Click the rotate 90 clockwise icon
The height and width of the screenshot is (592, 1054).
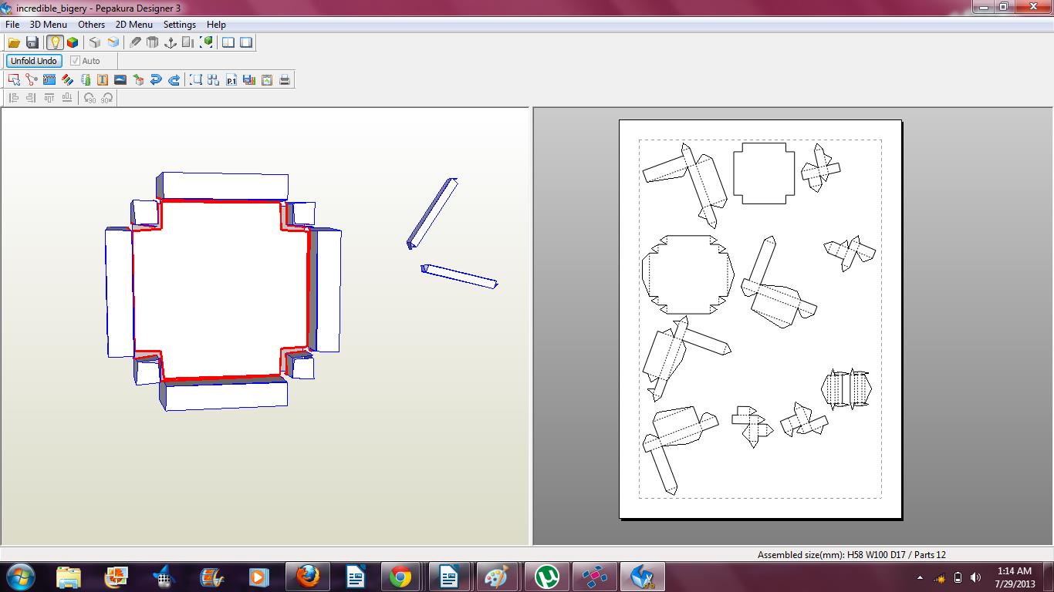pos(107,98)
